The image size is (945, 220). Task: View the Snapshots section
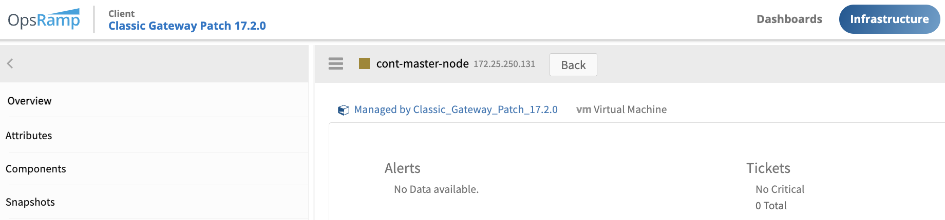pos(30,202)
